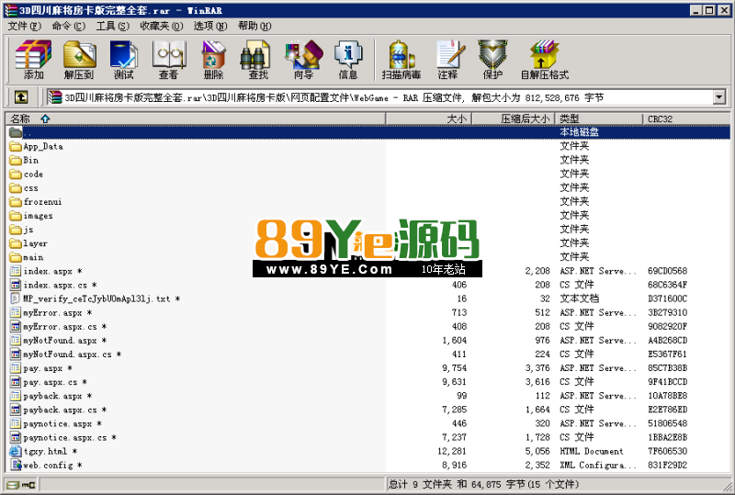Open the 工具 (Tools) menu

112,26
